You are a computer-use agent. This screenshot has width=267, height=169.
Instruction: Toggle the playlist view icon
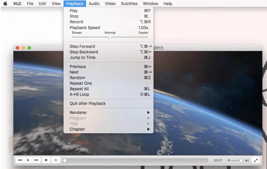click(x=56, y=160)
